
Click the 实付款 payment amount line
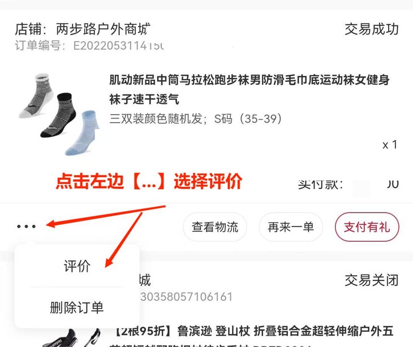(x=348, y=185)
